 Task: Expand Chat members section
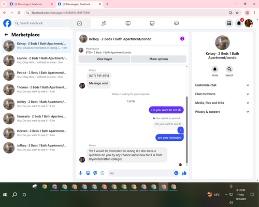point(222,94)
